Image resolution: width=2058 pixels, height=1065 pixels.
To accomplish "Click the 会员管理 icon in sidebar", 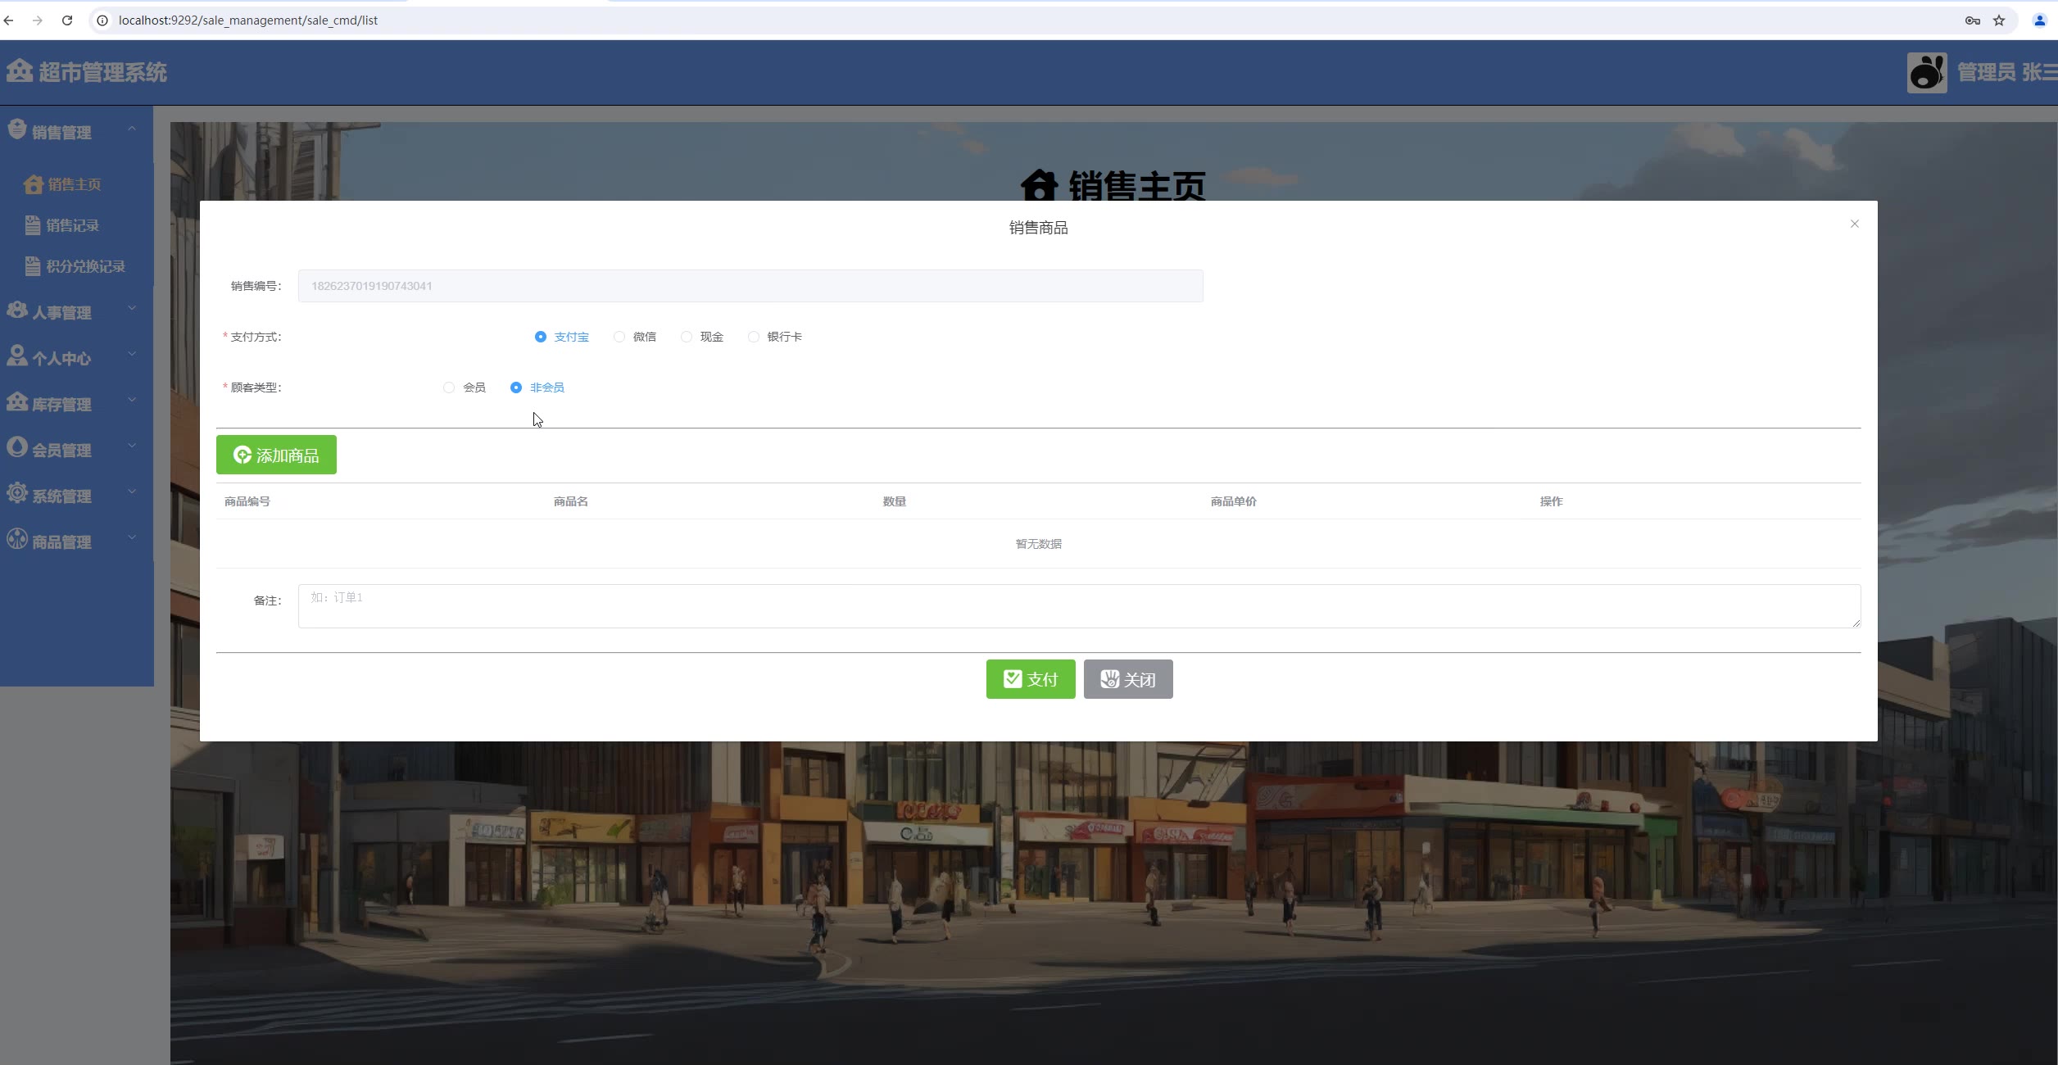I will [17, 446].
